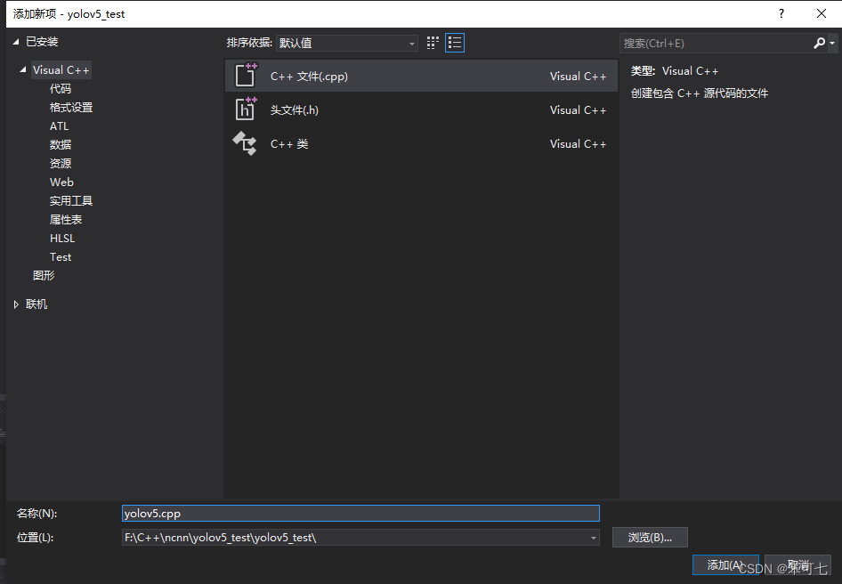Viewport: 842px width, 584px height.
Task: Switch to small icons grid view
Action: 433,43
